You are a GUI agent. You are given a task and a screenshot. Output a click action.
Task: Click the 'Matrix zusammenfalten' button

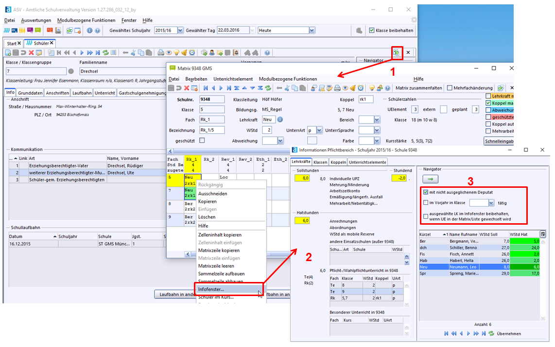419,88
